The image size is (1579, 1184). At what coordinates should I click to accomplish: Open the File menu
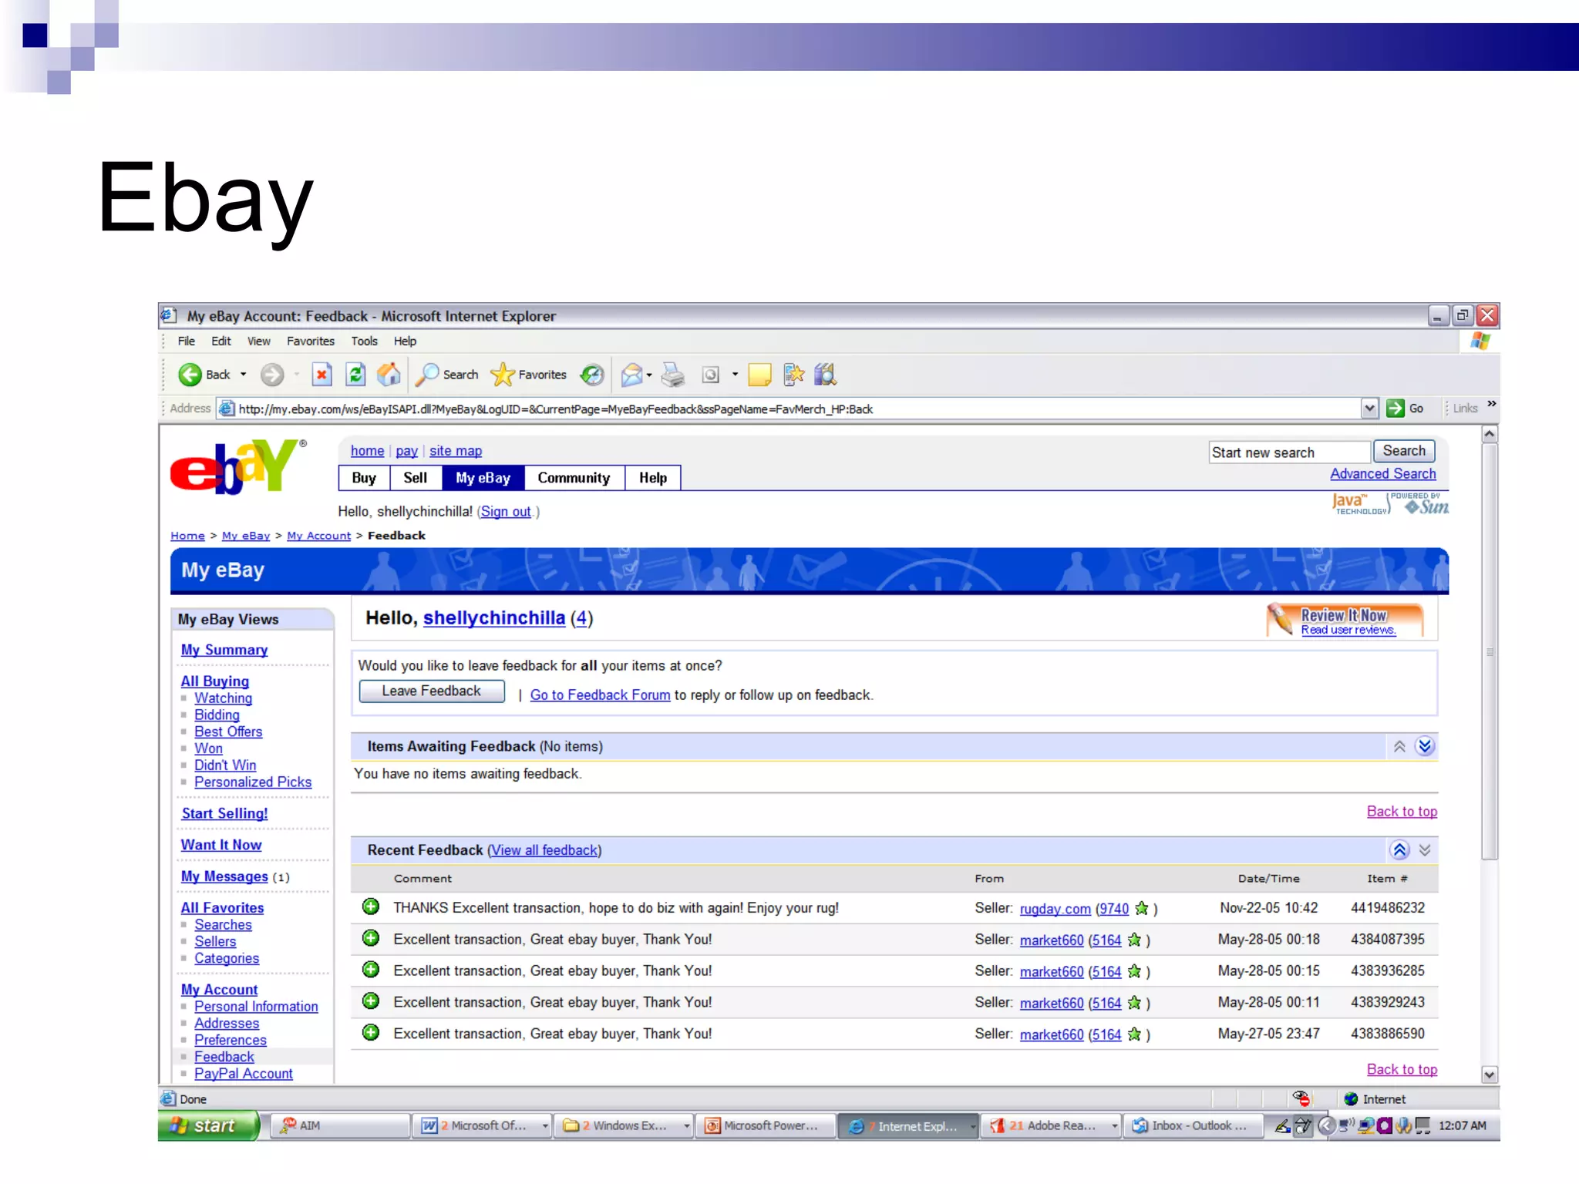click(187, 341)
